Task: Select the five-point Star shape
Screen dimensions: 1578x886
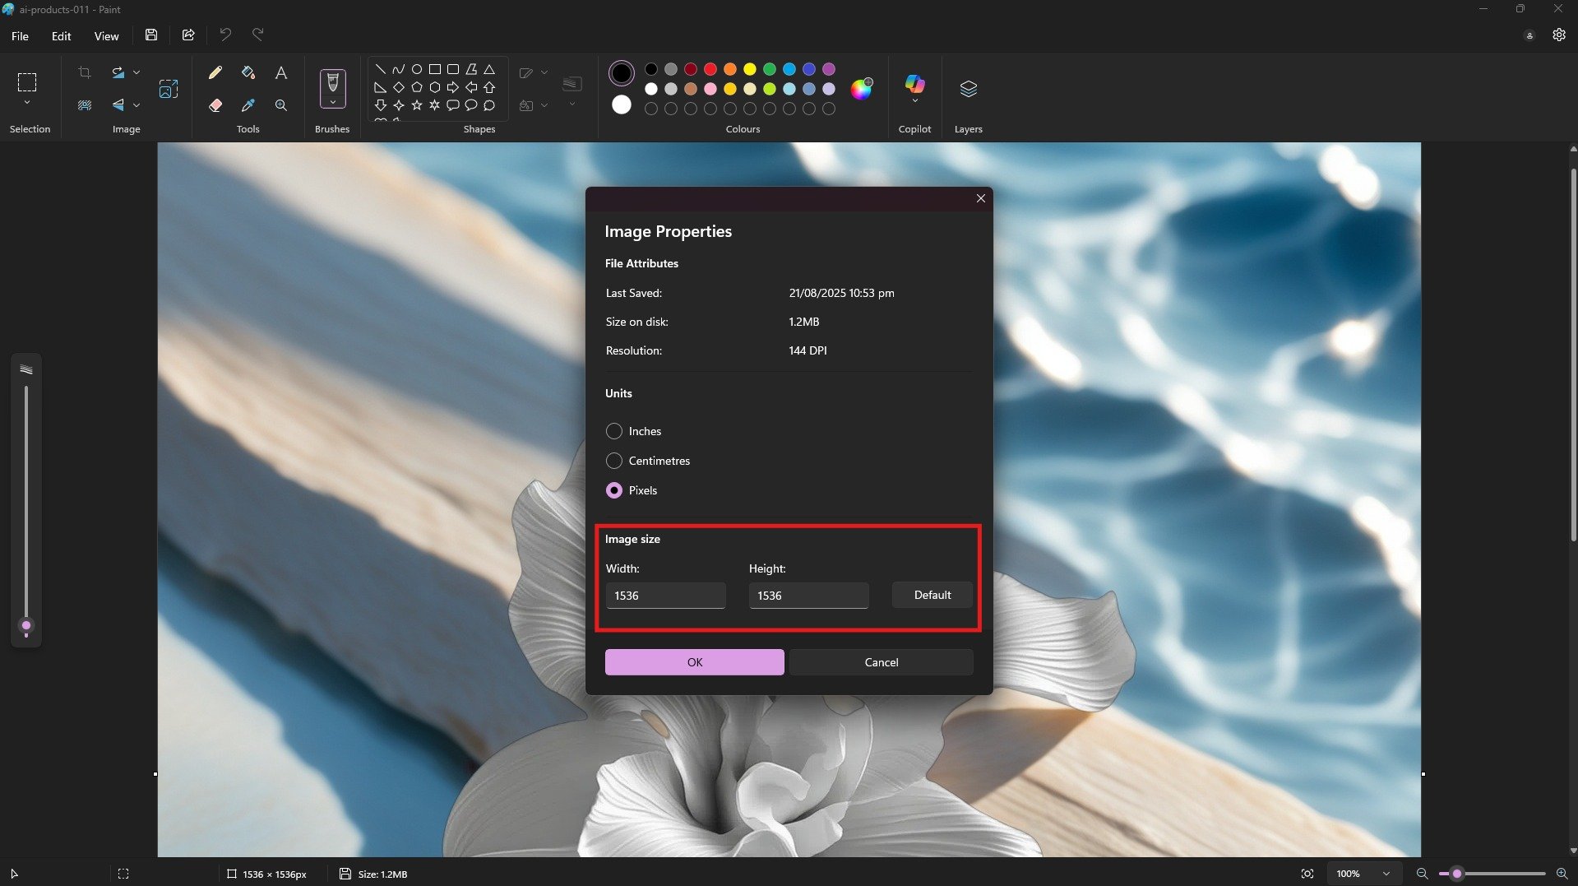Action: pyautogui.click(x=417, y=105)
